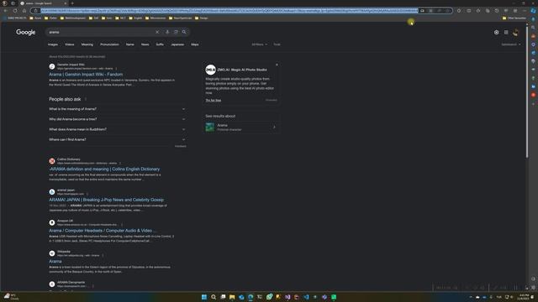The height and width of the screenshot is (302, 538).
Task: Open Edge browser from taskbar
Action: 251,297
